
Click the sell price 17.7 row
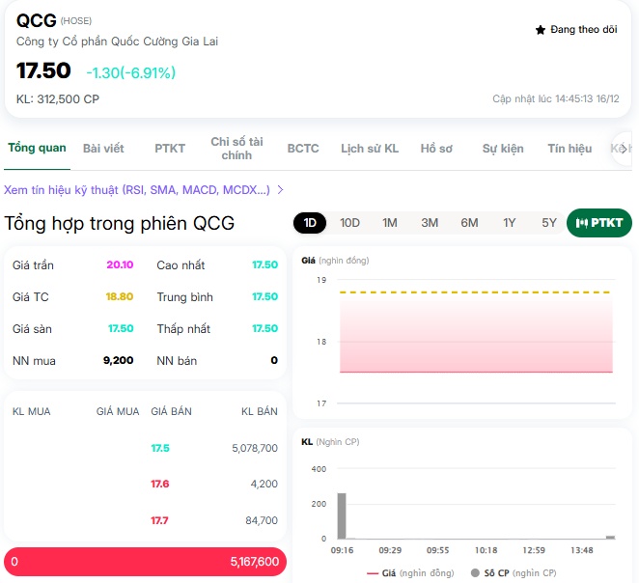pos(159,520)
